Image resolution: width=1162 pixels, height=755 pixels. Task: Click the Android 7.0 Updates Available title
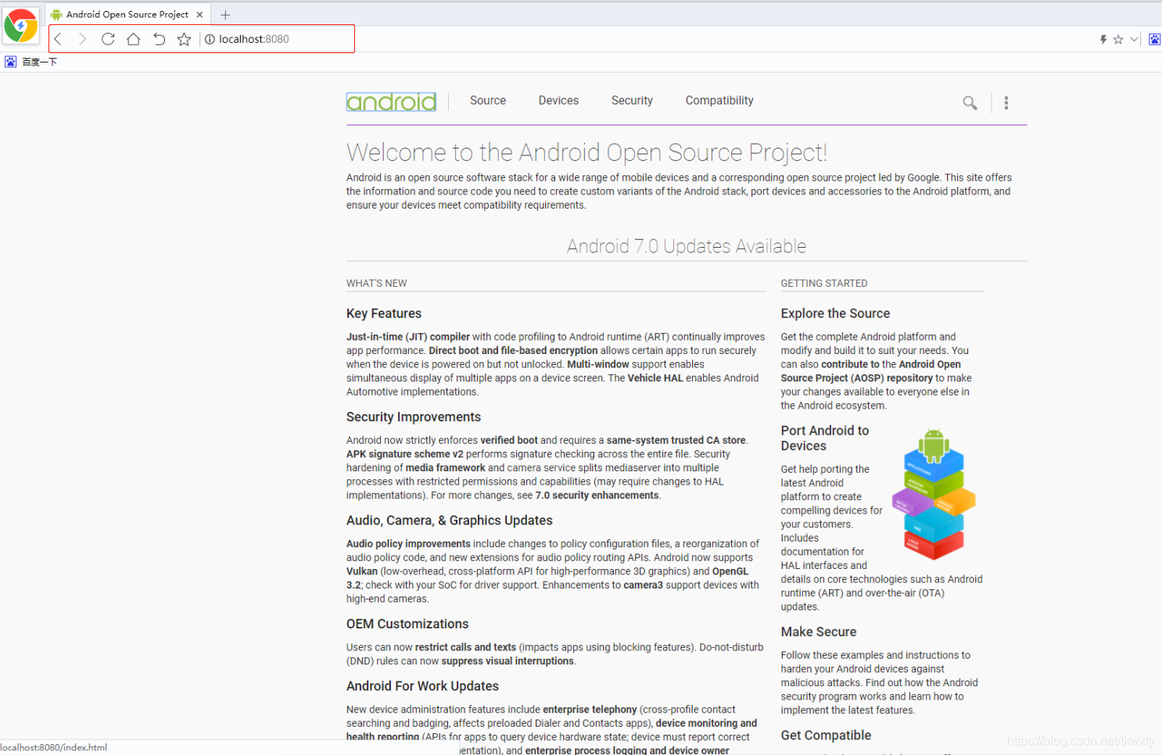point(687,247)
